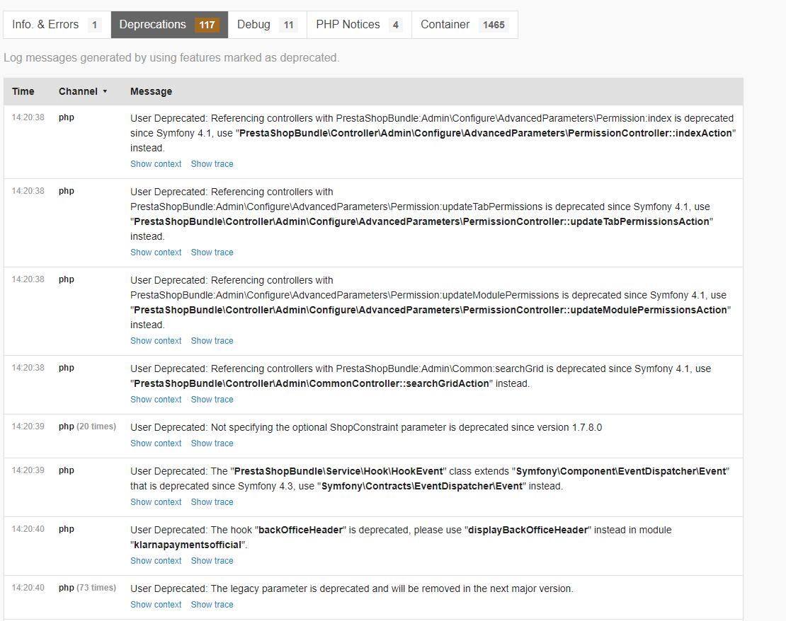Viewport: 786px width, 621px height.
Task: Click bold 'Symfony\Contracts\EventDispatcher\Event' text
Action: pyautogui.click(x=422, y=487)
